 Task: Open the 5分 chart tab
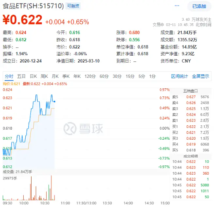pyautogui.click(x=142, y=76)
